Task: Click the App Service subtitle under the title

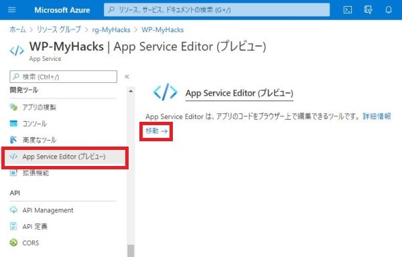Action: 45,59
